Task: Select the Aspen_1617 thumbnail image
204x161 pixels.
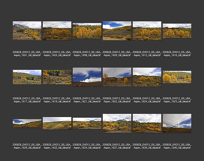Action: tap(27, 77)
